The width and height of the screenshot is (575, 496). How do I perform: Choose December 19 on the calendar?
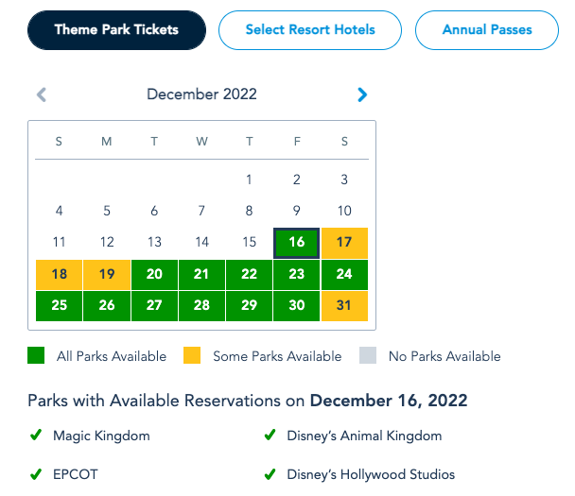(x=107, y=275)
